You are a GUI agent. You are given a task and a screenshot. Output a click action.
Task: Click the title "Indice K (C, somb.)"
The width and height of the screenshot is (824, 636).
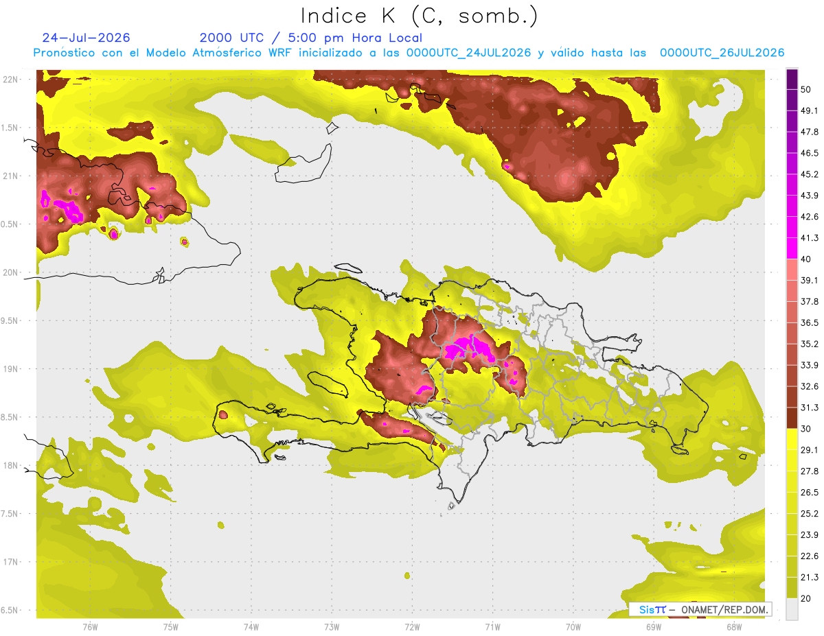point(419,16)
